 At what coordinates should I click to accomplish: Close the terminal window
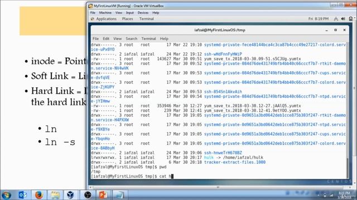pyautogui.click(x=344, y=30)
